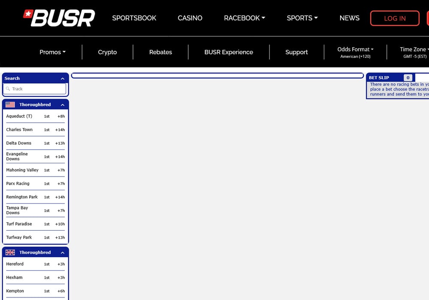Open the NEWS page
The width and height of the screenshot is (429, 300).
(x=350, y=18)
